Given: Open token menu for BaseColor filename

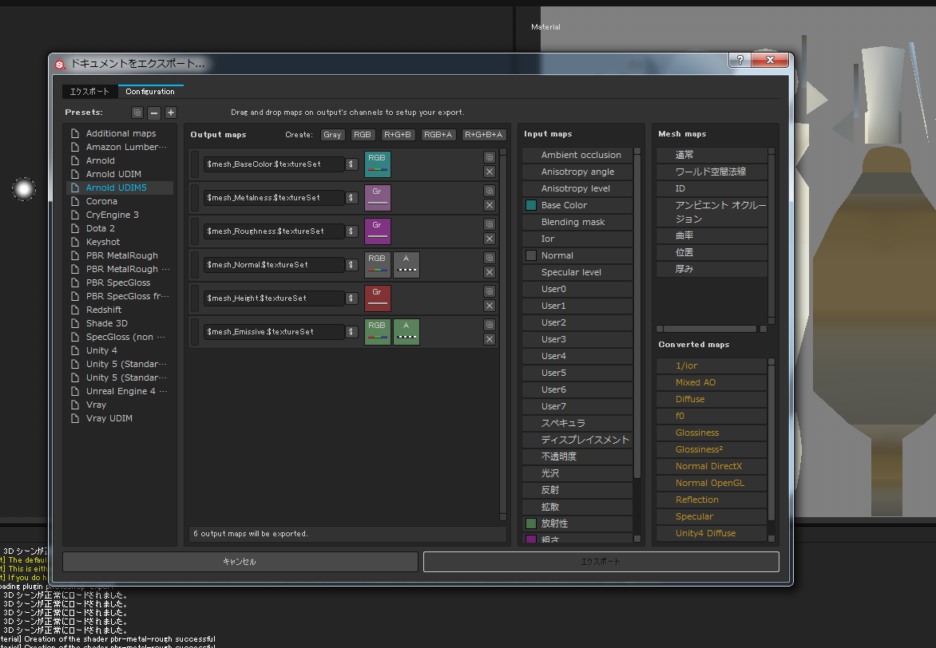Looking at the screenshot, I should pos(351,164).
